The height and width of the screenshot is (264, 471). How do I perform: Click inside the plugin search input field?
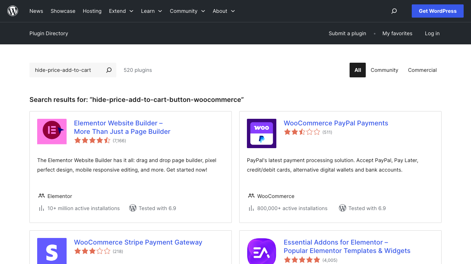66,70
